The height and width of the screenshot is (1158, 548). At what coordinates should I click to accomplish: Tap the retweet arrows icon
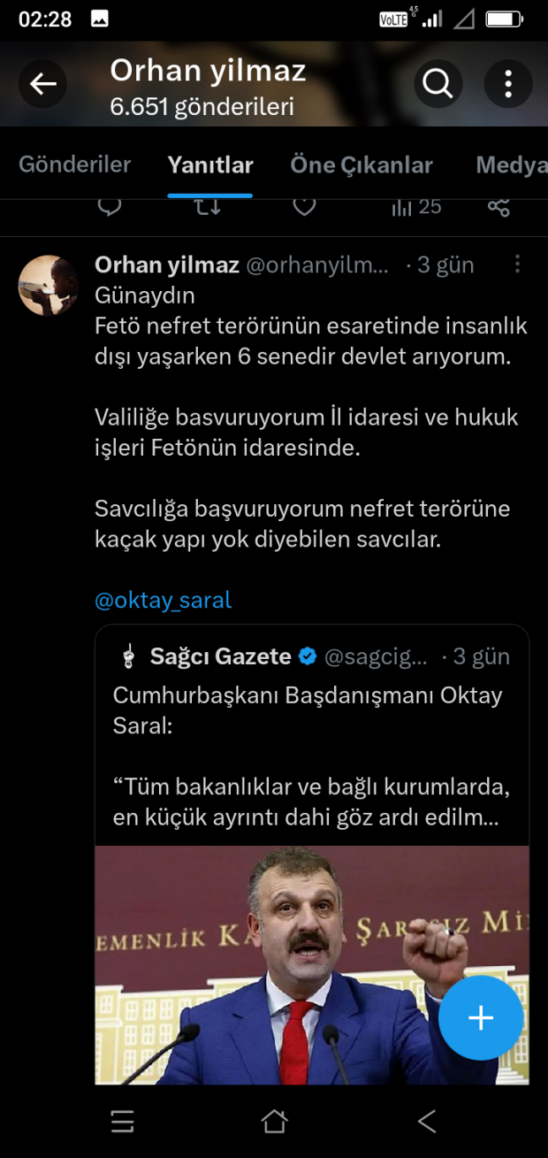[x=207, y=206]
